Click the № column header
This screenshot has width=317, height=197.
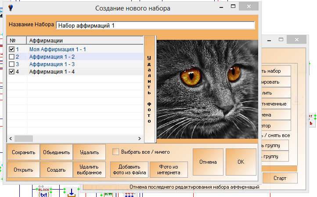[17, 40]
